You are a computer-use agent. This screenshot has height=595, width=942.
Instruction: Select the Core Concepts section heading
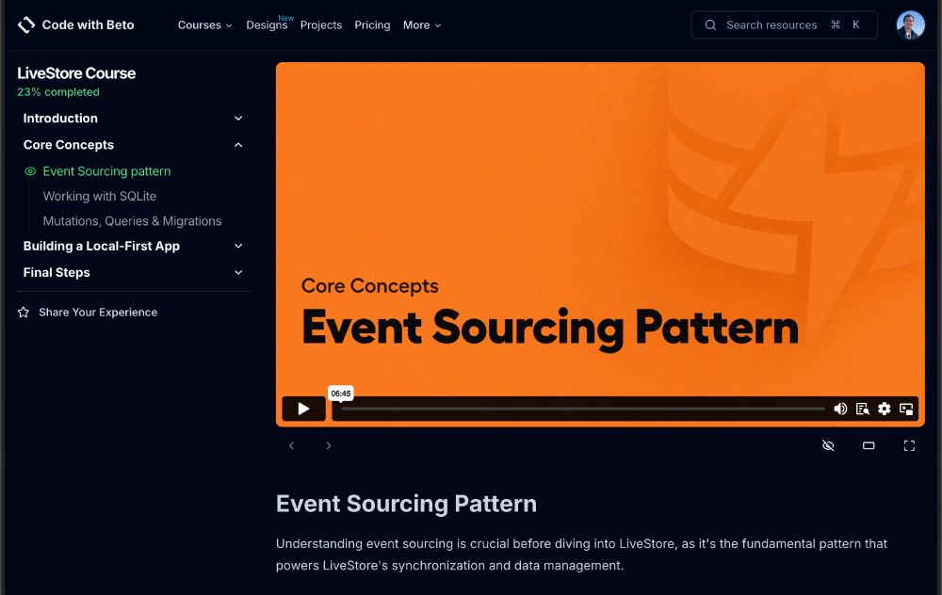(x=69, y=145)
